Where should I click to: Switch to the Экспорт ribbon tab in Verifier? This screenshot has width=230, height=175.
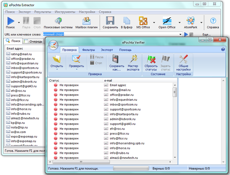(x=107, y=50)
